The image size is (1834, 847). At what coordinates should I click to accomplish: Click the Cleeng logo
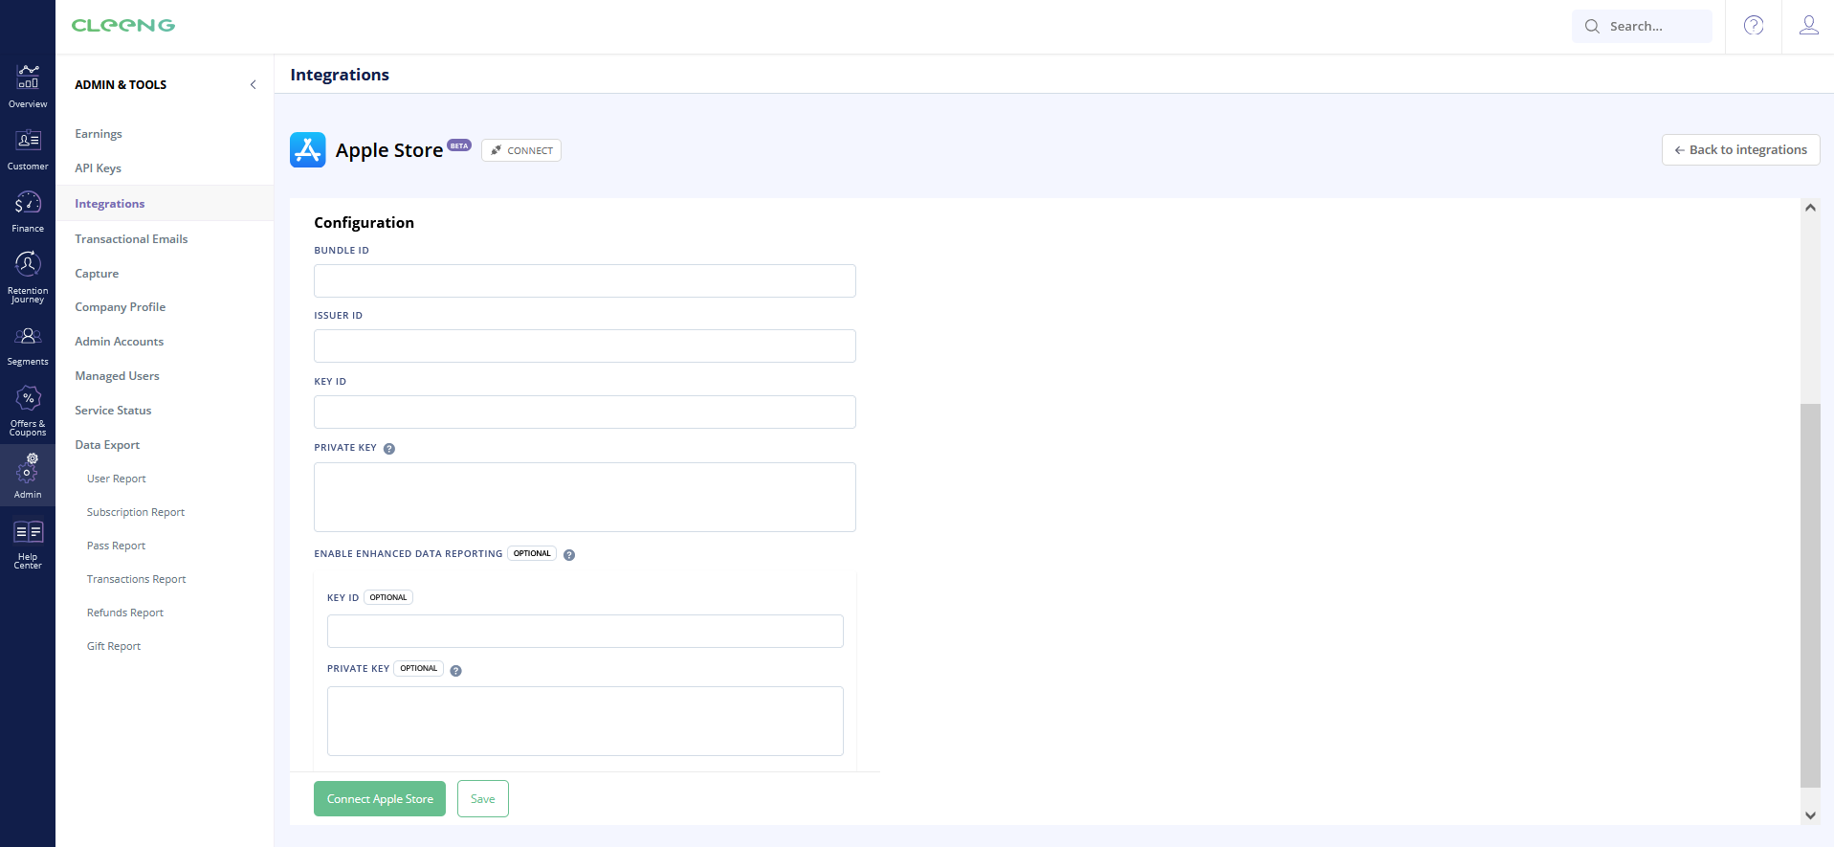coord(123,26)
